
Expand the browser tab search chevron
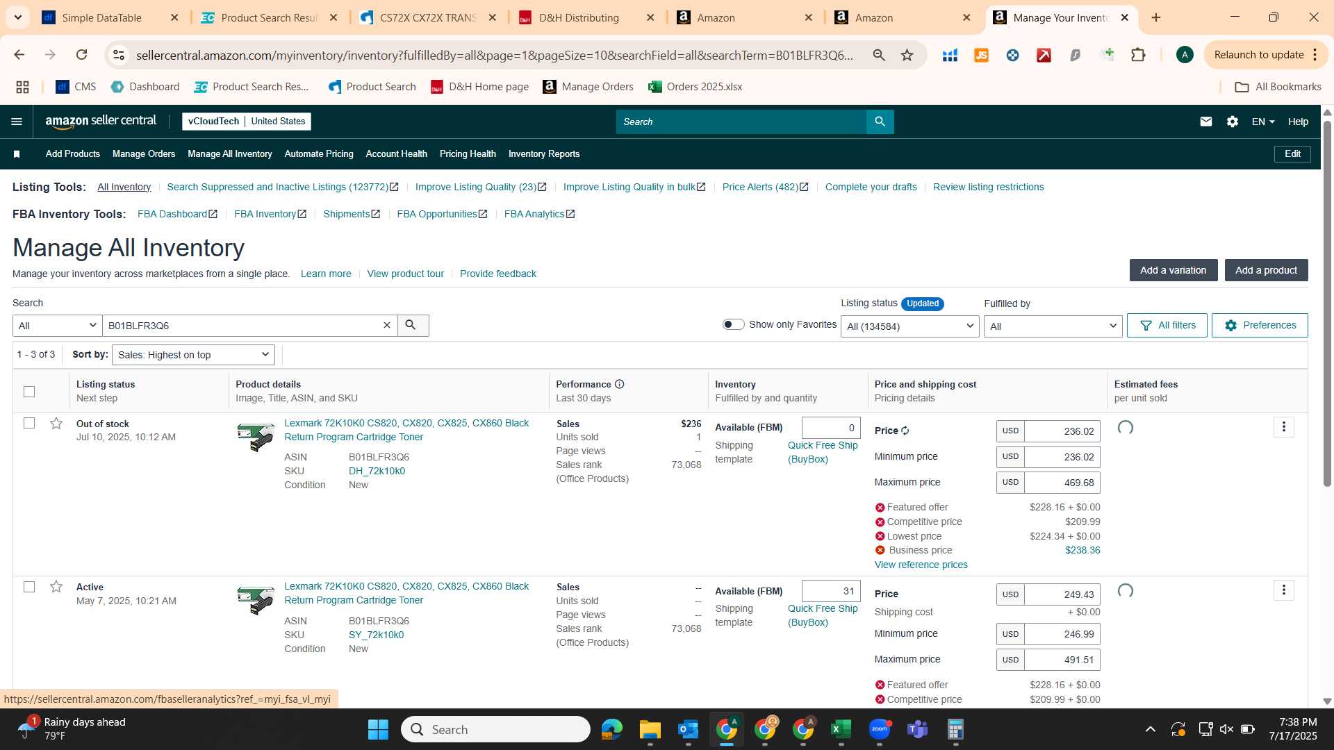tap(17, 17)
